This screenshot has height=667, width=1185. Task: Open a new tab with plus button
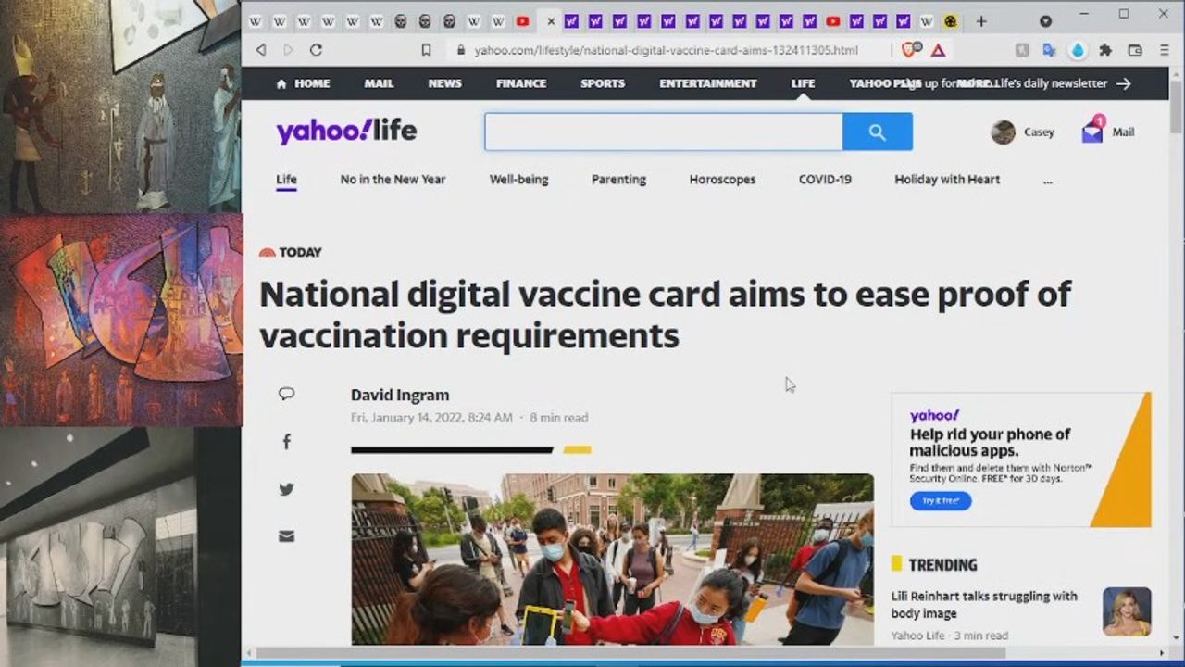981,21
